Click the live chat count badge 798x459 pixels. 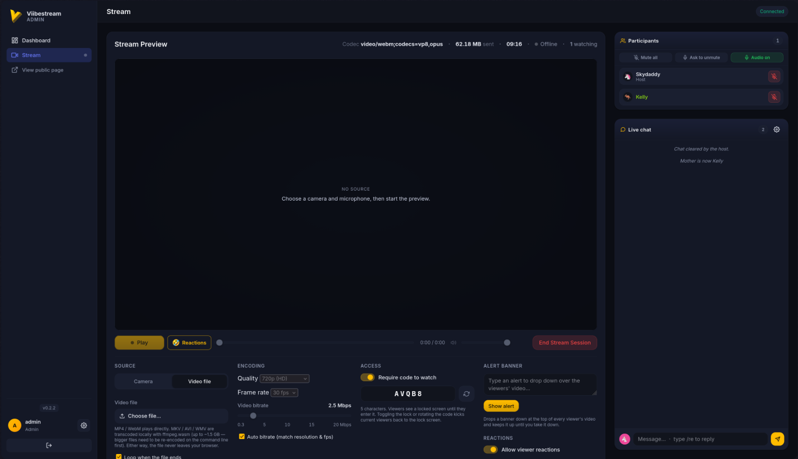pos(763,130)
